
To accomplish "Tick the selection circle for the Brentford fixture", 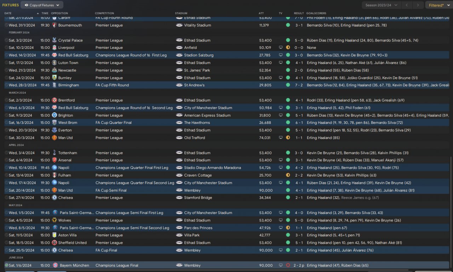I will (6, 100).
